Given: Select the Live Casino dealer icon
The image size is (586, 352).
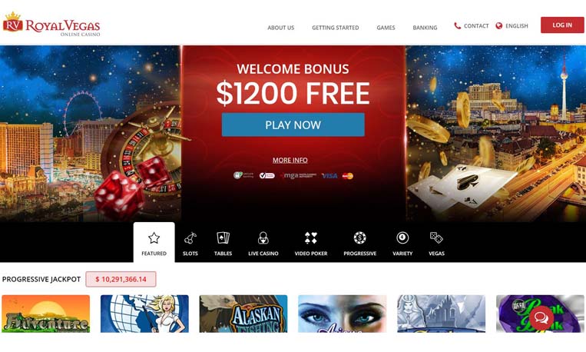Looking at the screenshot, I should [263, 237].
